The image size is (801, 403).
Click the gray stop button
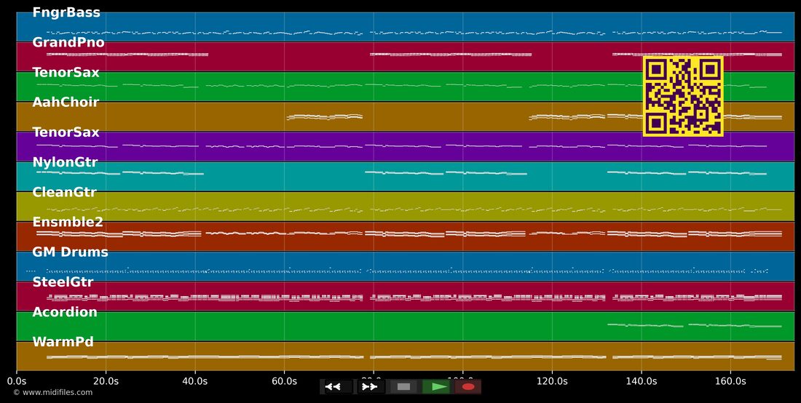click(x=403, y=387)
